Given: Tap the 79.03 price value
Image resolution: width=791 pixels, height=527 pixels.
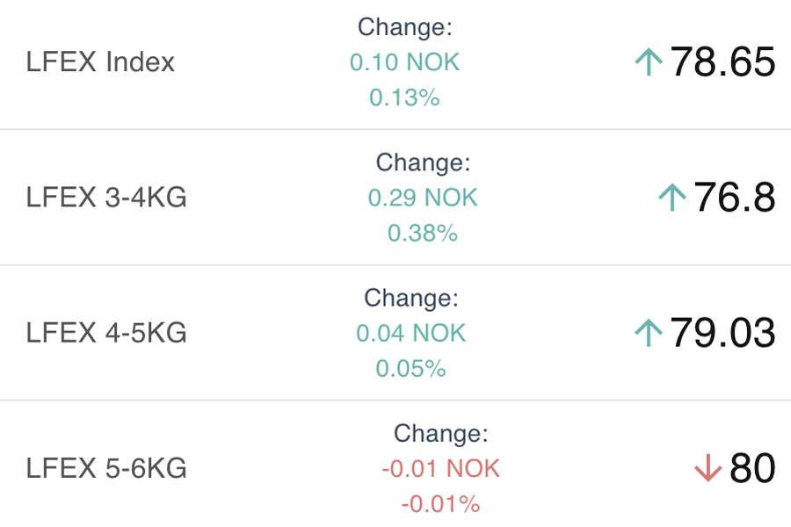Looking at the screenshot, I should tap(722, 333).
